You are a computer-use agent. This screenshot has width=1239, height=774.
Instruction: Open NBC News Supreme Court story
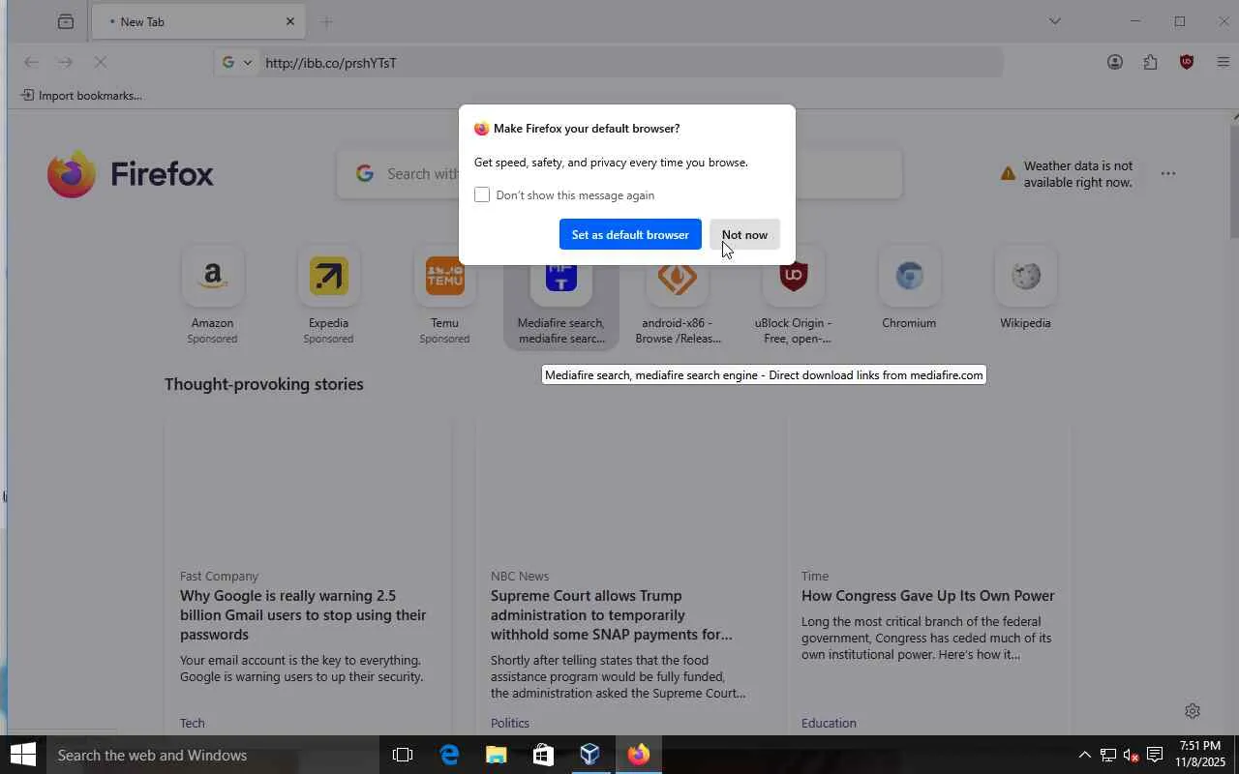(611, 614)
